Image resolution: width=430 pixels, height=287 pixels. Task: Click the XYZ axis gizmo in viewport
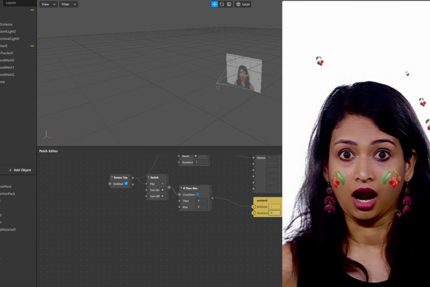pyautogui.click(x=47, y=135)
